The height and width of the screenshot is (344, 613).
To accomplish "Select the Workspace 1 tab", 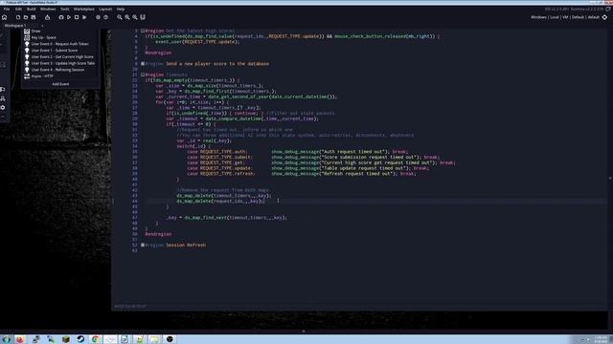I will coord(15,26).
